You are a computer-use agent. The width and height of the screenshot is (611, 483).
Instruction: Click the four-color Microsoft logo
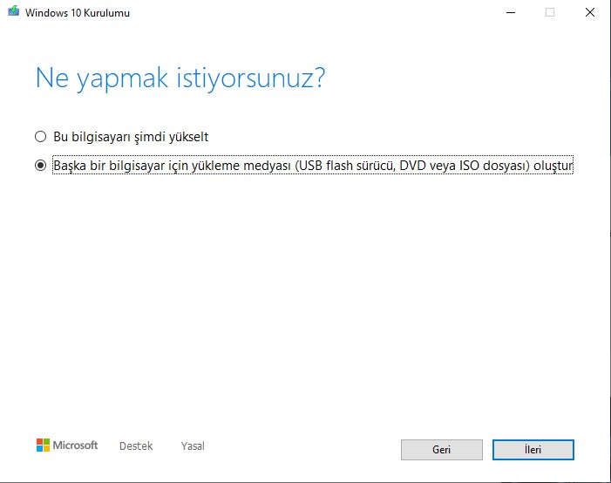pyautogui.click(x=43, y=446)
